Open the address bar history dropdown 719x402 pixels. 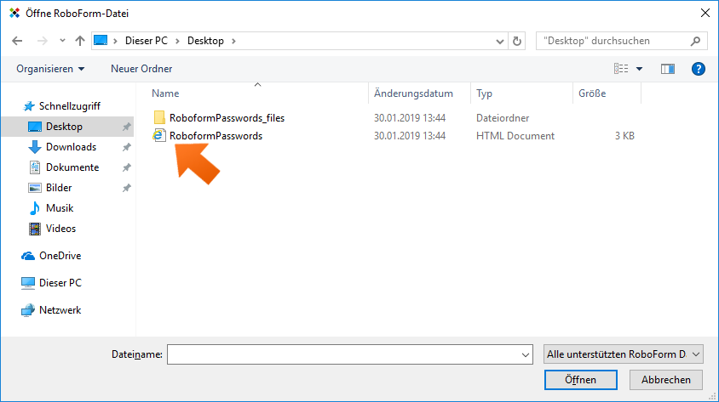[500, 41]
